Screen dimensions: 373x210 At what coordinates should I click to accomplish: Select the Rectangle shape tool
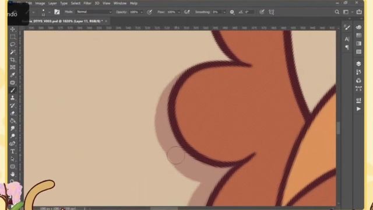(x=13, y=167)
